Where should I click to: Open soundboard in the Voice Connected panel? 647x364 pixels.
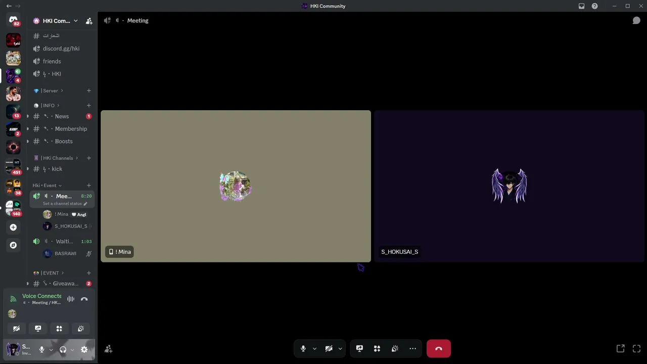coord(81,329)
